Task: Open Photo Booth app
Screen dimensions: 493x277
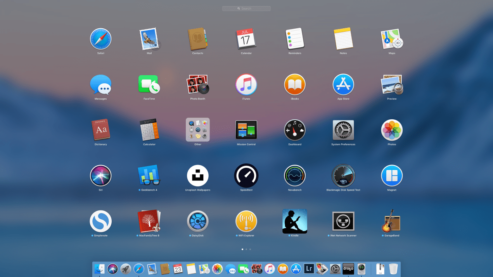Action: tap(198, 84)
